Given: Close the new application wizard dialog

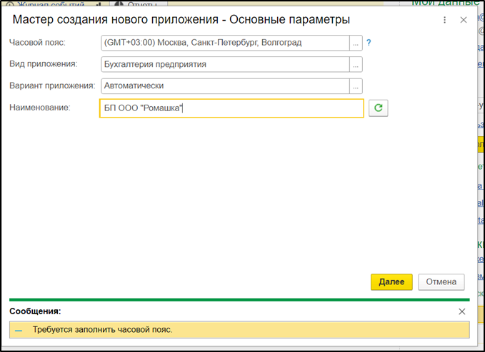Looking at the screenshot, I should pos(464,20).
